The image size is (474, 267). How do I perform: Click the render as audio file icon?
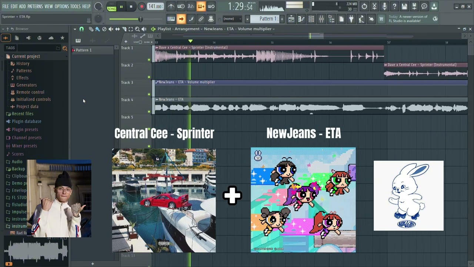pyautogui.click(x=414, y=6)
